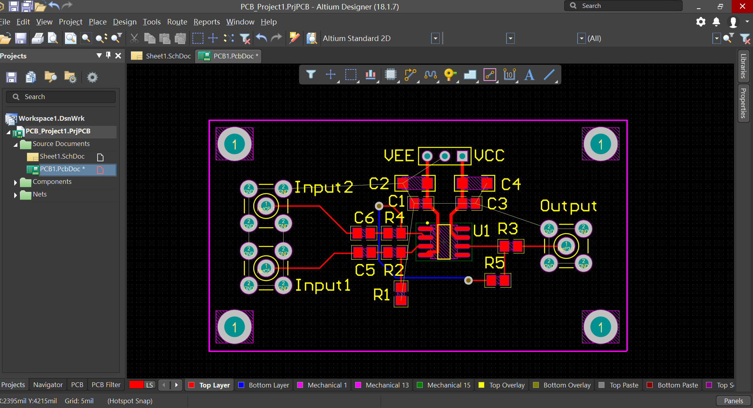The image size is (753, 408).
Task: Click the Undo arrow in main toolbar
Action: pos(261,38)
